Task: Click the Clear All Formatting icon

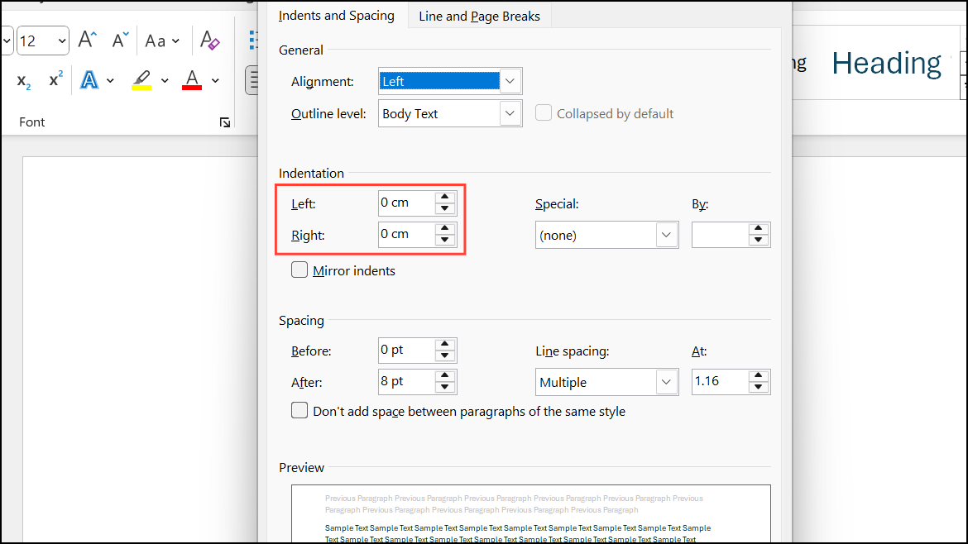Action: pyautogui.click(x=209, y=40)
